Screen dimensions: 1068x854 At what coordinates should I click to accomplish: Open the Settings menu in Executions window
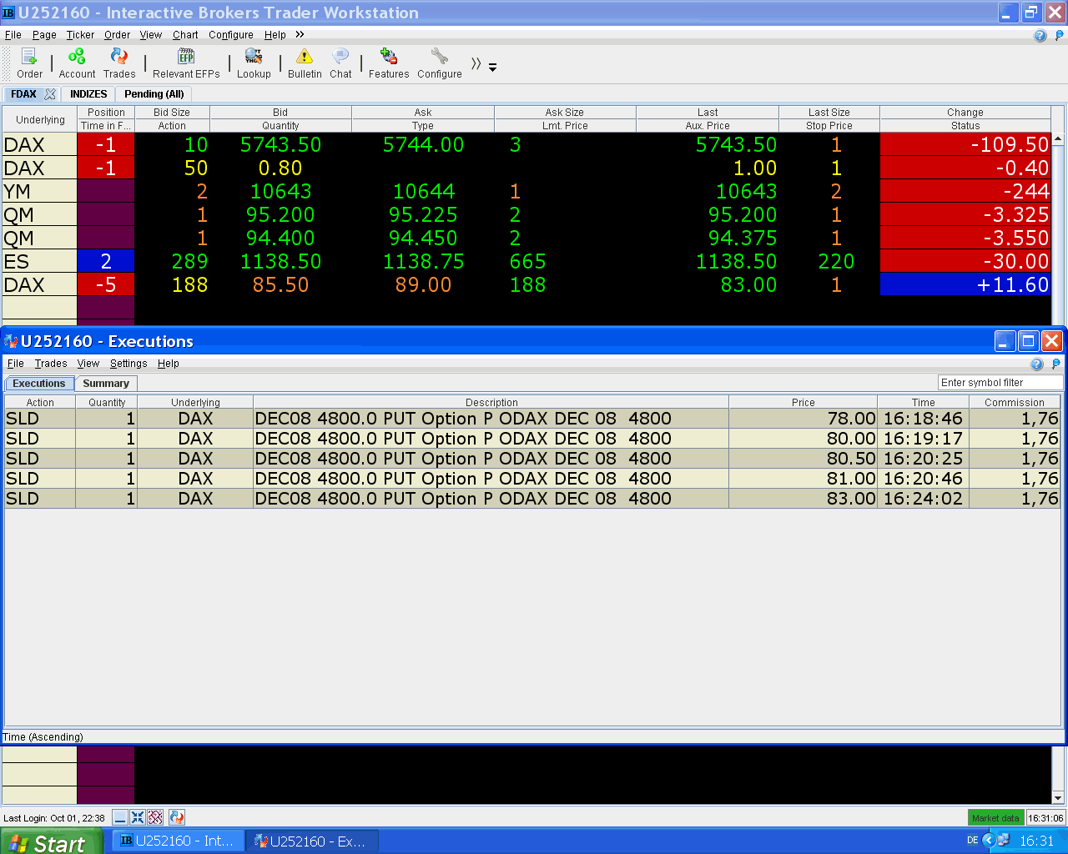pyautogui.click(x=128, y=364)
